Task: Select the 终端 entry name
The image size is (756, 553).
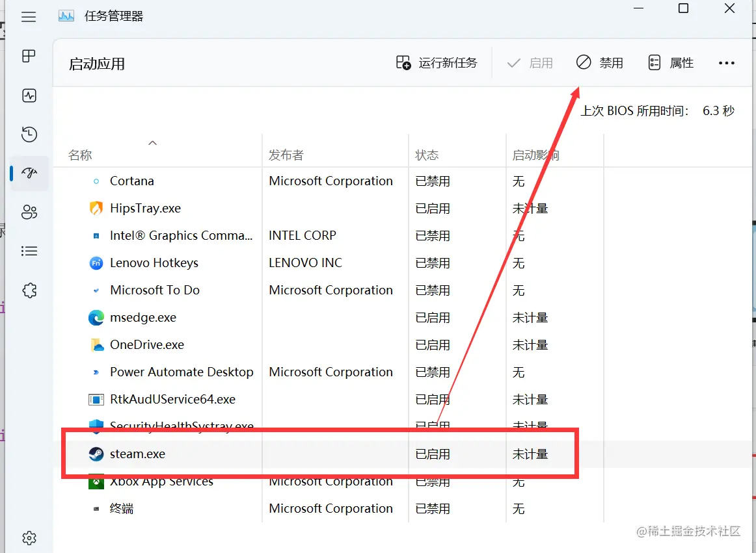Action: click(x=122, y=509)
